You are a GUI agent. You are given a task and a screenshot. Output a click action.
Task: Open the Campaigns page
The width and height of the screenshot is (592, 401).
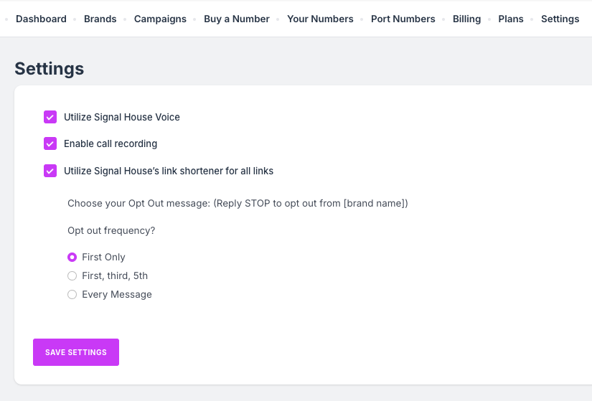coord(160,19)
